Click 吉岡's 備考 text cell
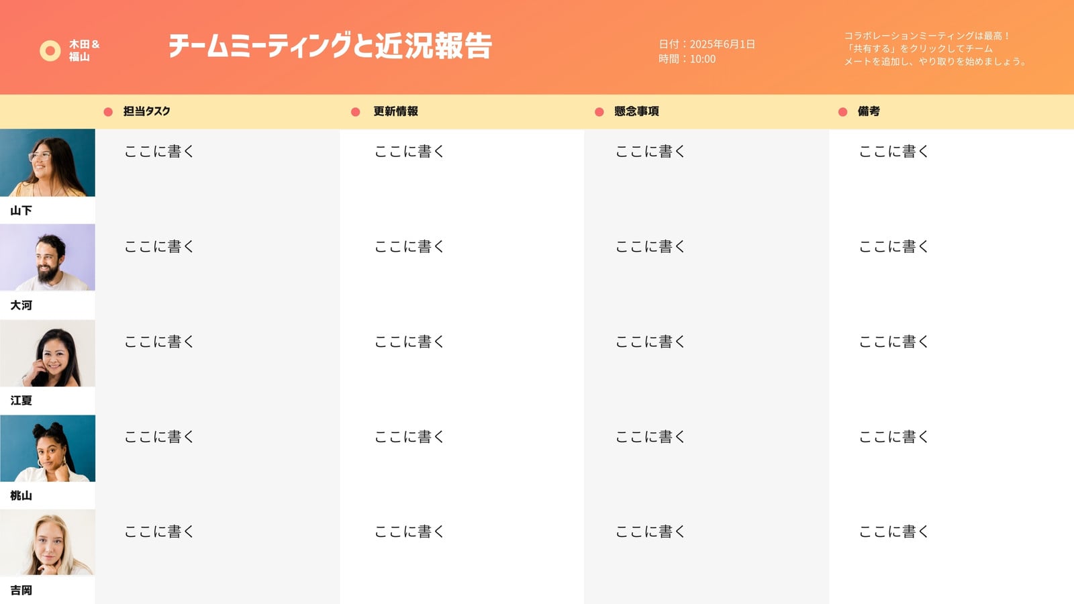The height and width of the screenshot is (604, 1074). [894, 532]
